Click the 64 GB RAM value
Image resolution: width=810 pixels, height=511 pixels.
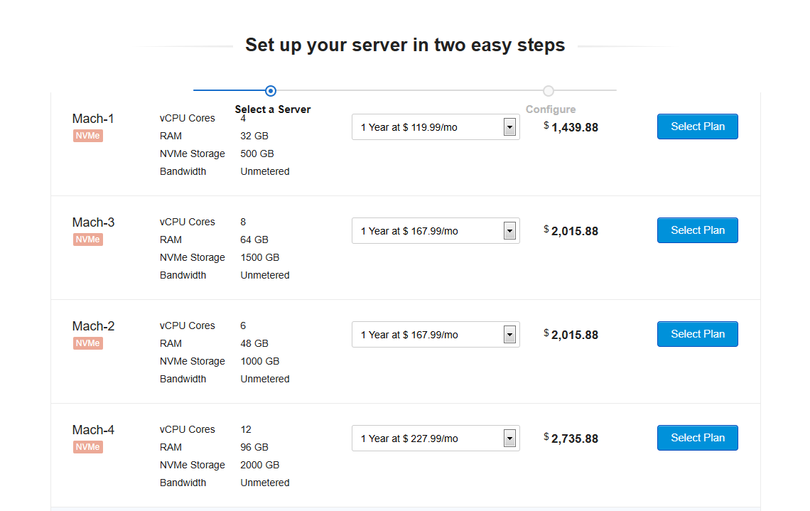[x=254, y=240]
